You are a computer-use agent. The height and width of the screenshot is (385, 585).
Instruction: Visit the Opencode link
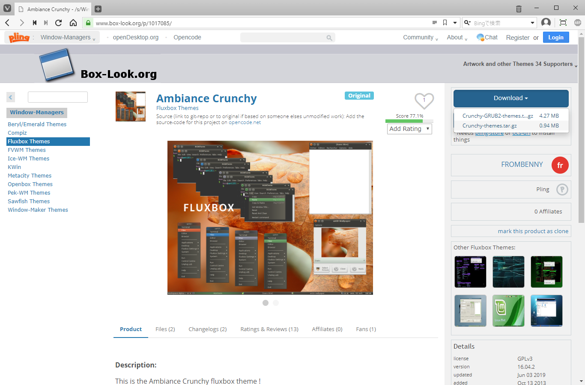click(187, 38)
